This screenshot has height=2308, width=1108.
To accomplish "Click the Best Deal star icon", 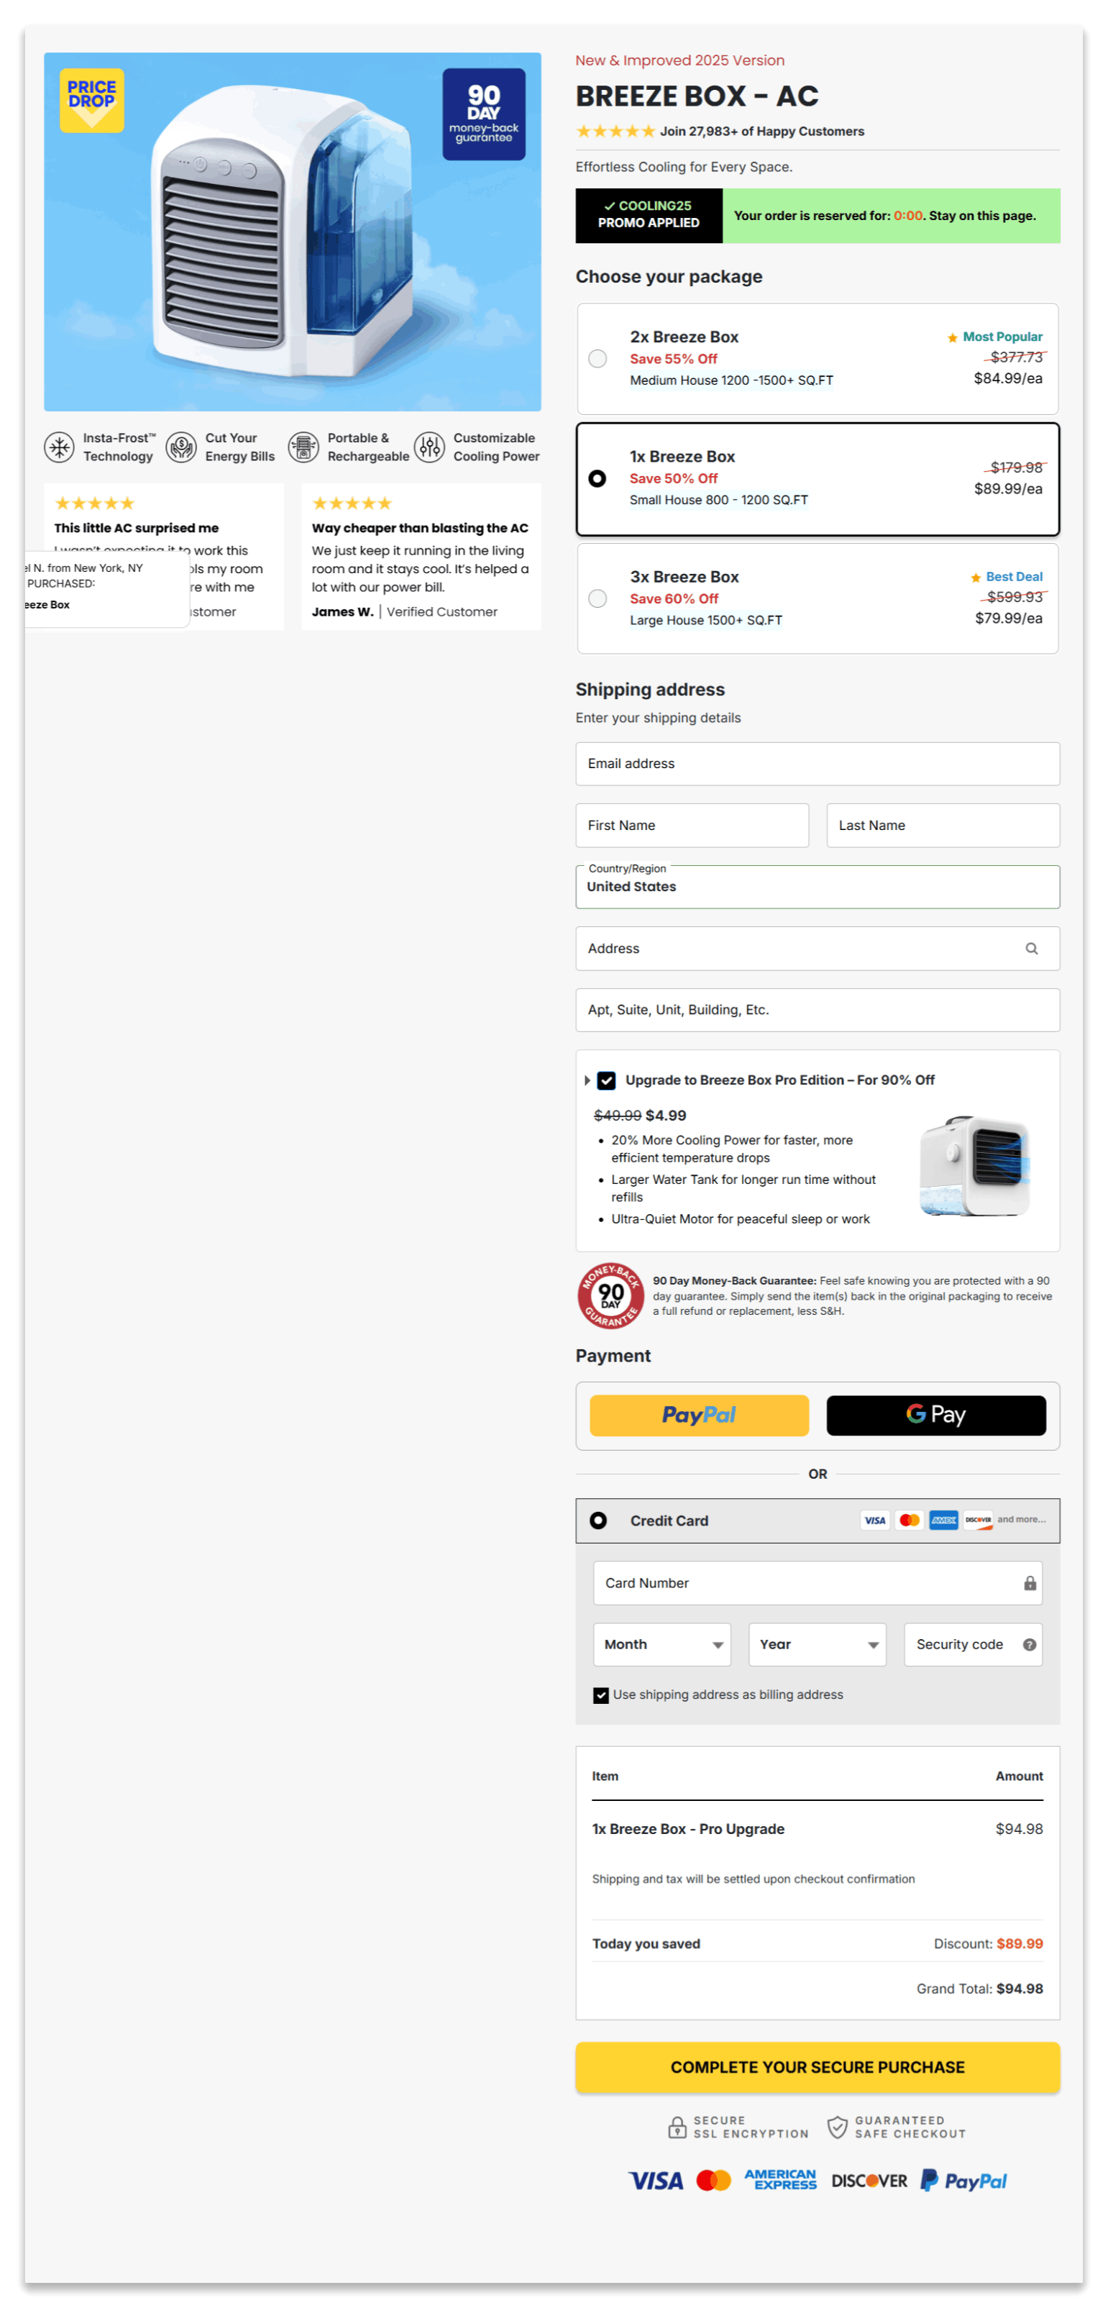I will [976, 578].
